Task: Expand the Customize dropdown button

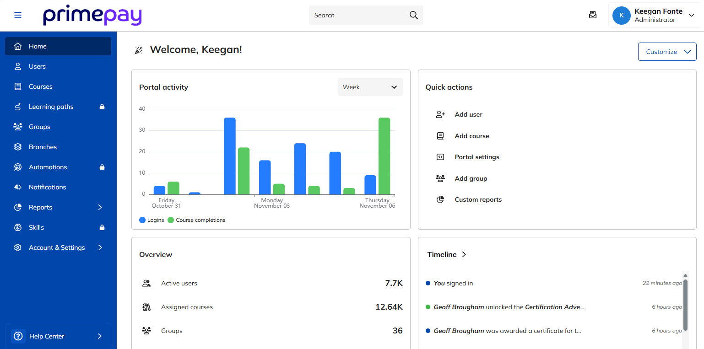Action: point(667,52)
